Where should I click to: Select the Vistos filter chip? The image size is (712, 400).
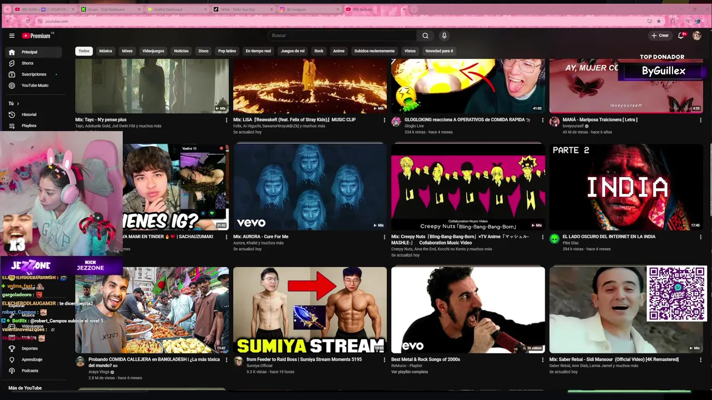(x=410, y=51)
